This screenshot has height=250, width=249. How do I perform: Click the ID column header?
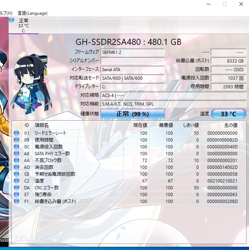tap(27, 125)
